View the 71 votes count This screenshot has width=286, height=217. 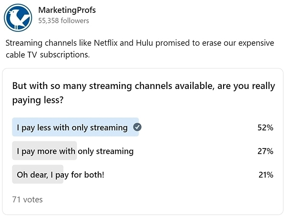tap(27, 199)
